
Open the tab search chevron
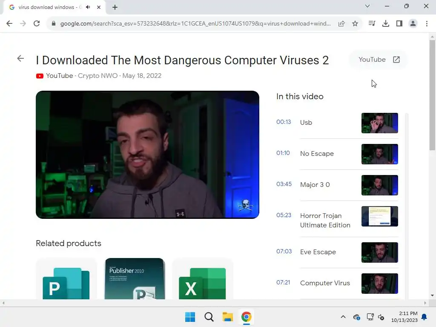(367, 6)
